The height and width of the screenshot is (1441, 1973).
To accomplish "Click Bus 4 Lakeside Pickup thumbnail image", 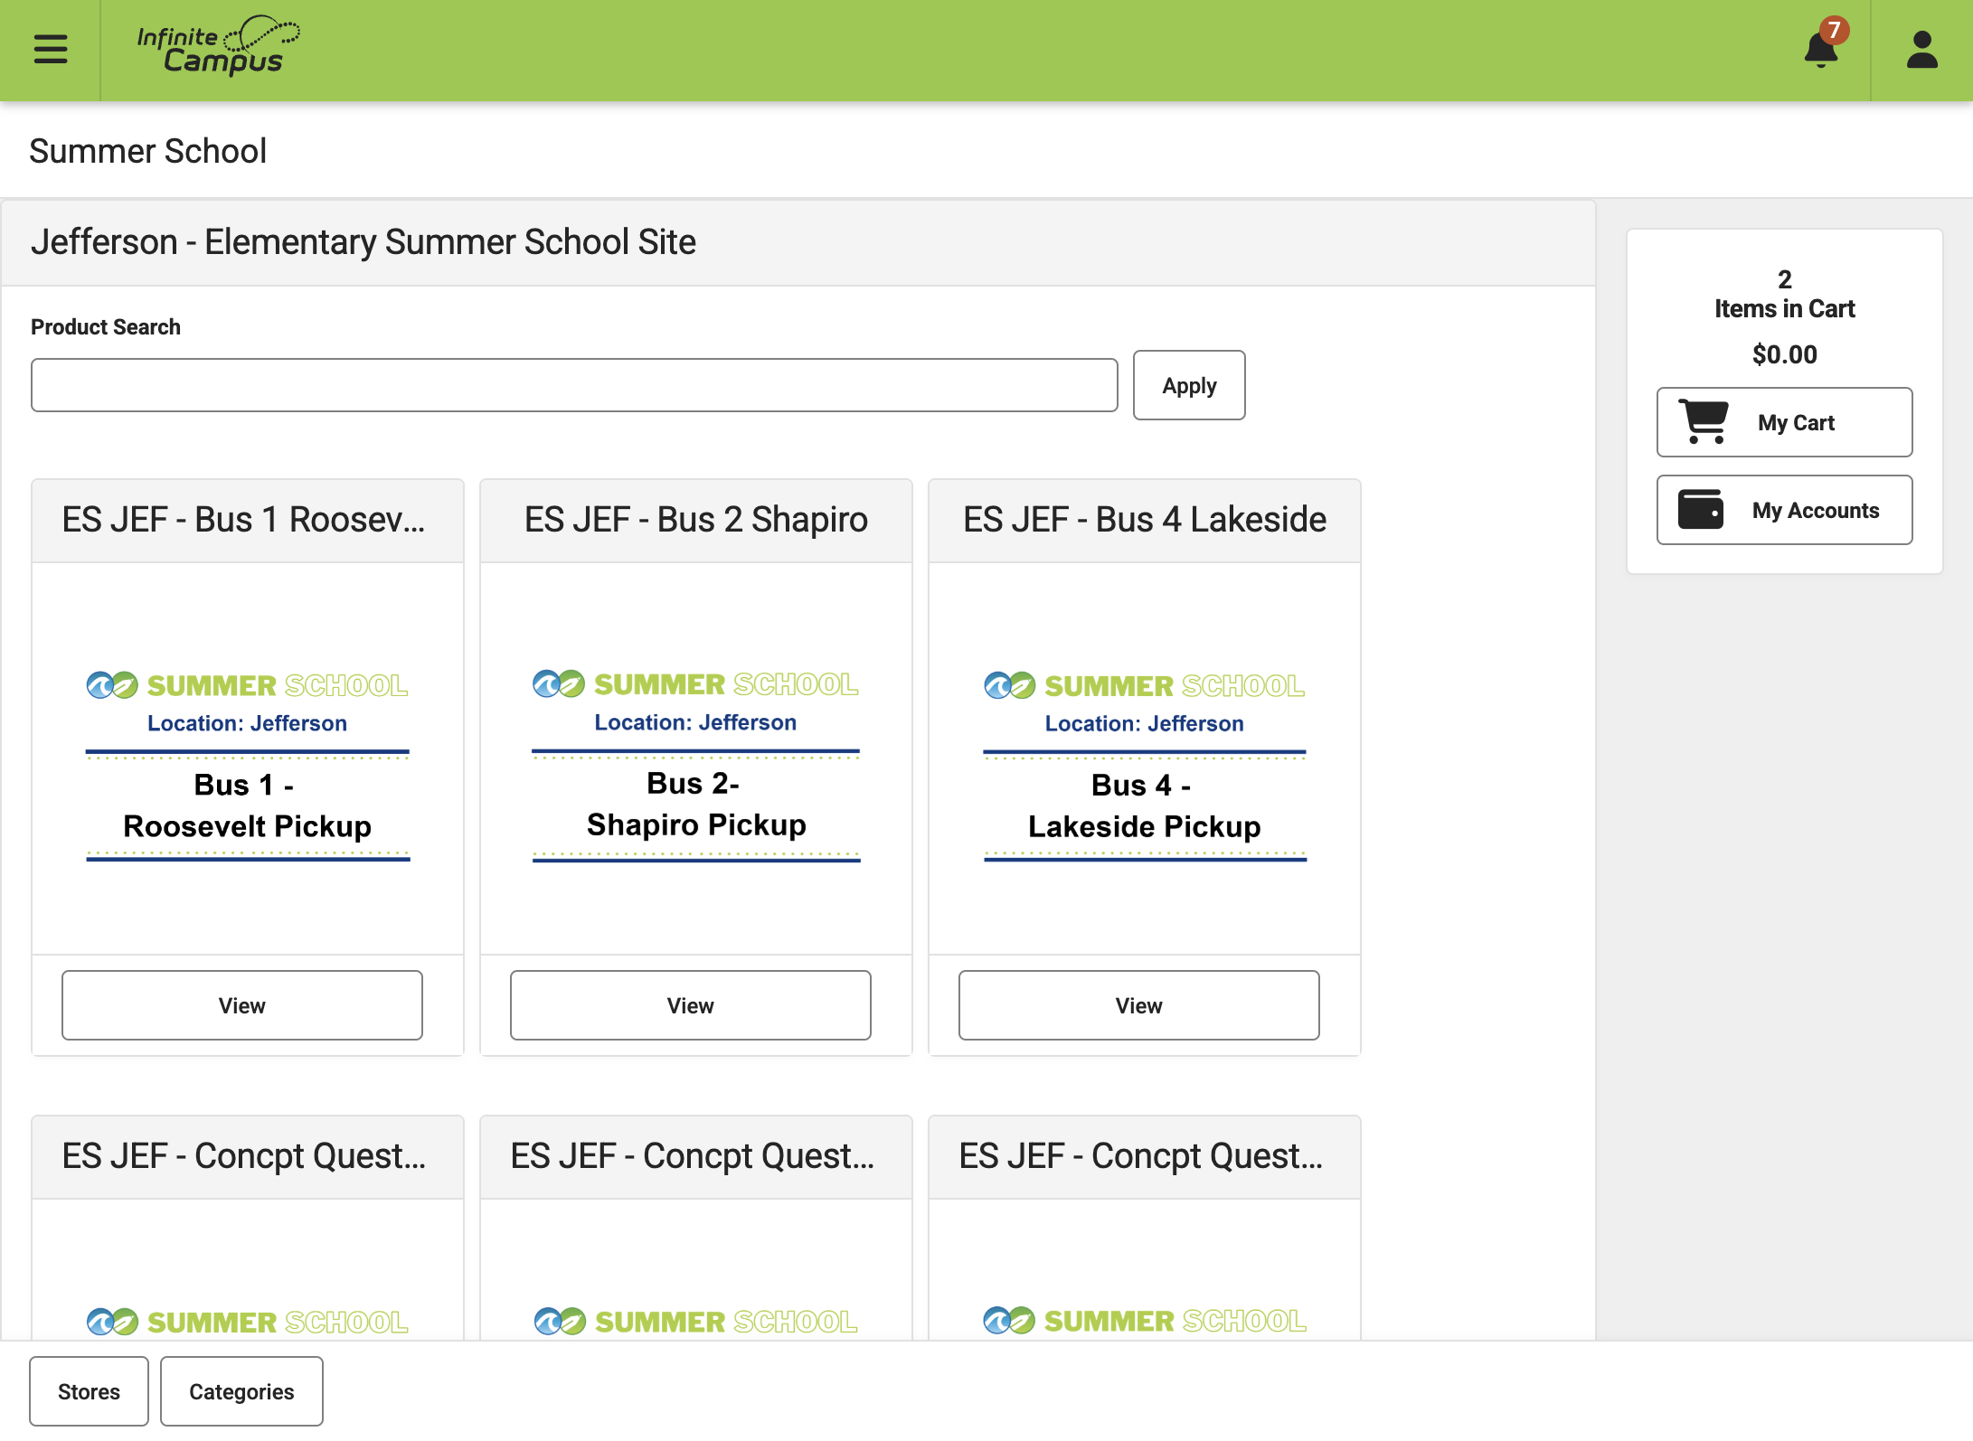I will [x=1145, y=765].
